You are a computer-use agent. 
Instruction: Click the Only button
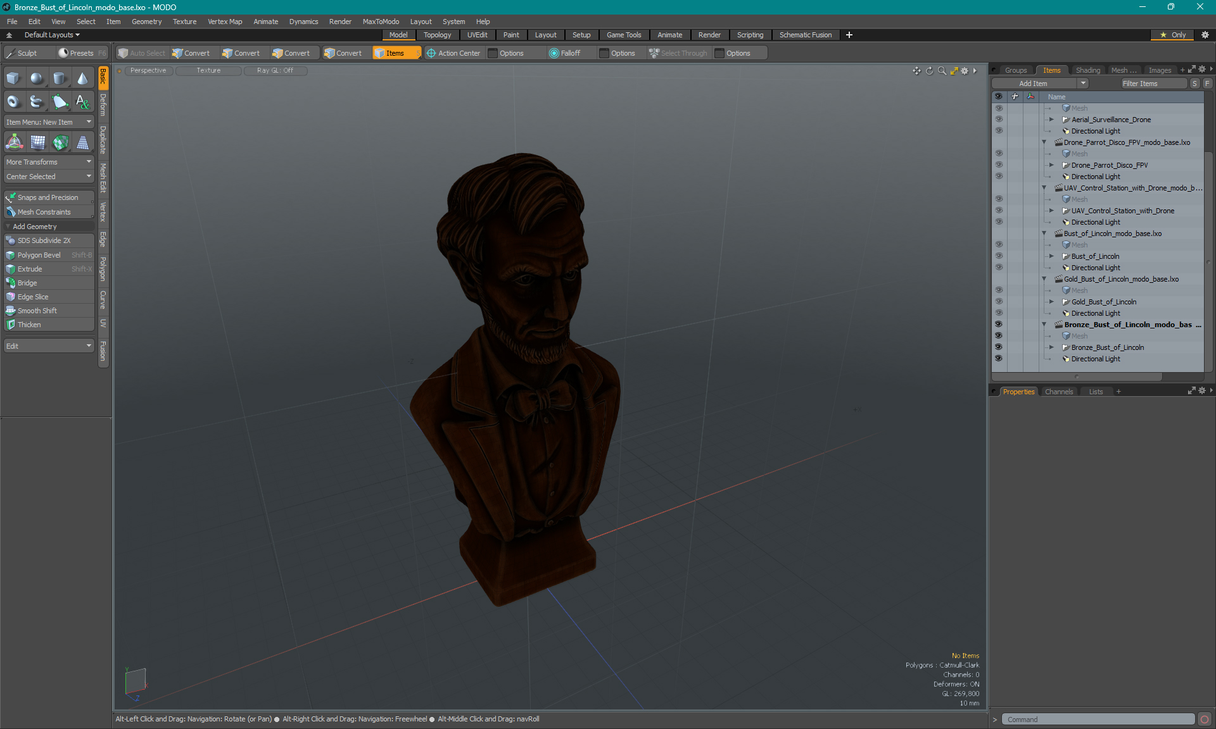pos(1173,35)
